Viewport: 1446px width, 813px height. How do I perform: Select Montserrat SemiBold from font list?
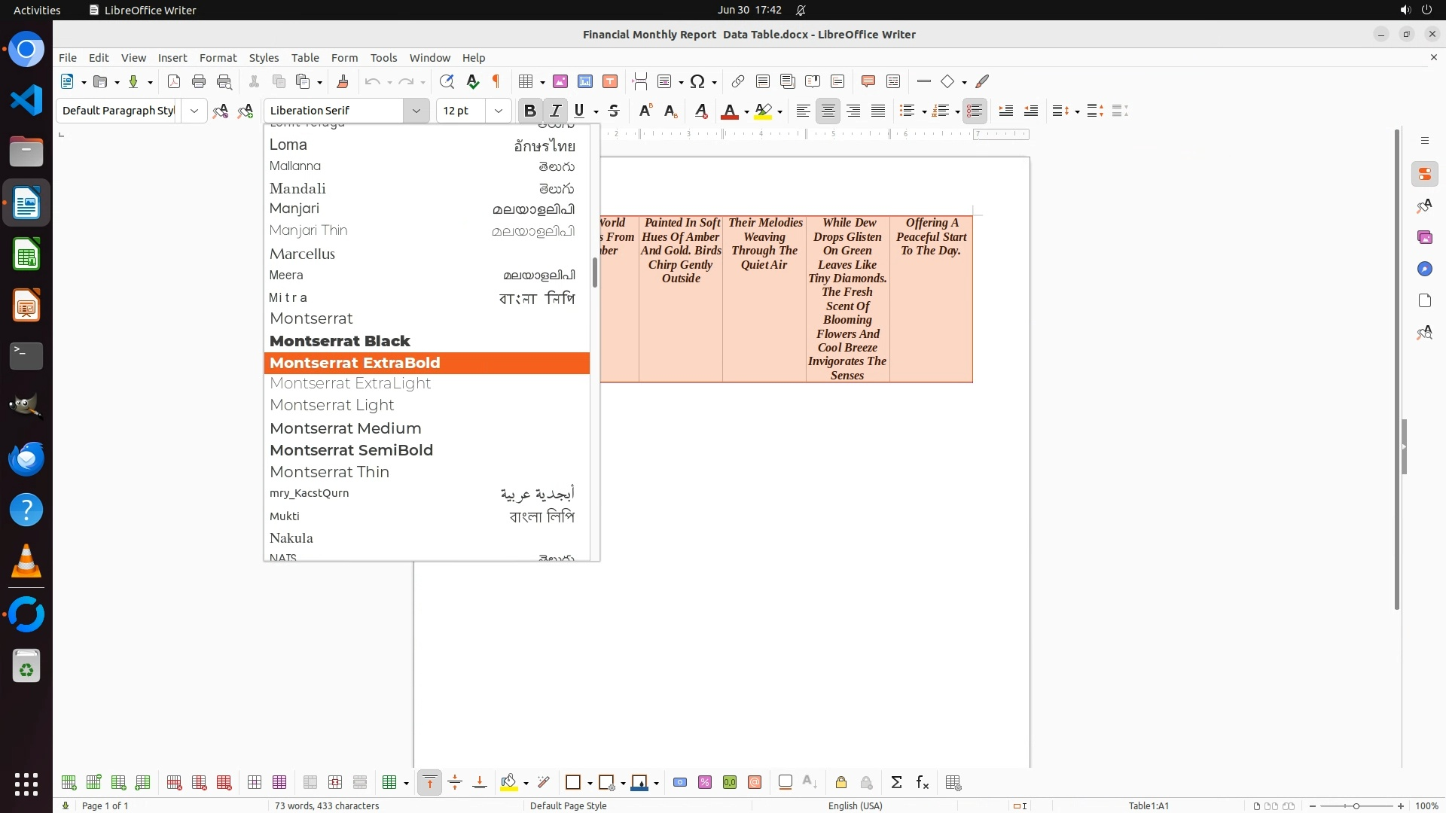pos(351,450)
